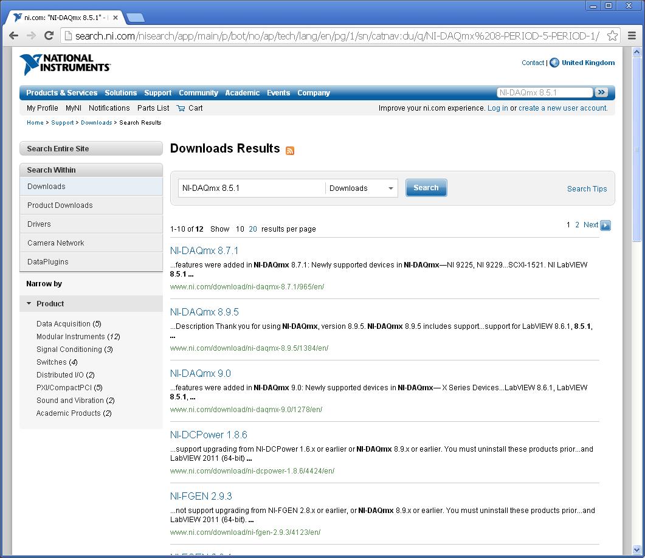The image size is (645, 558).
Task: Click create a new user account
Action: tap(563, 108)
